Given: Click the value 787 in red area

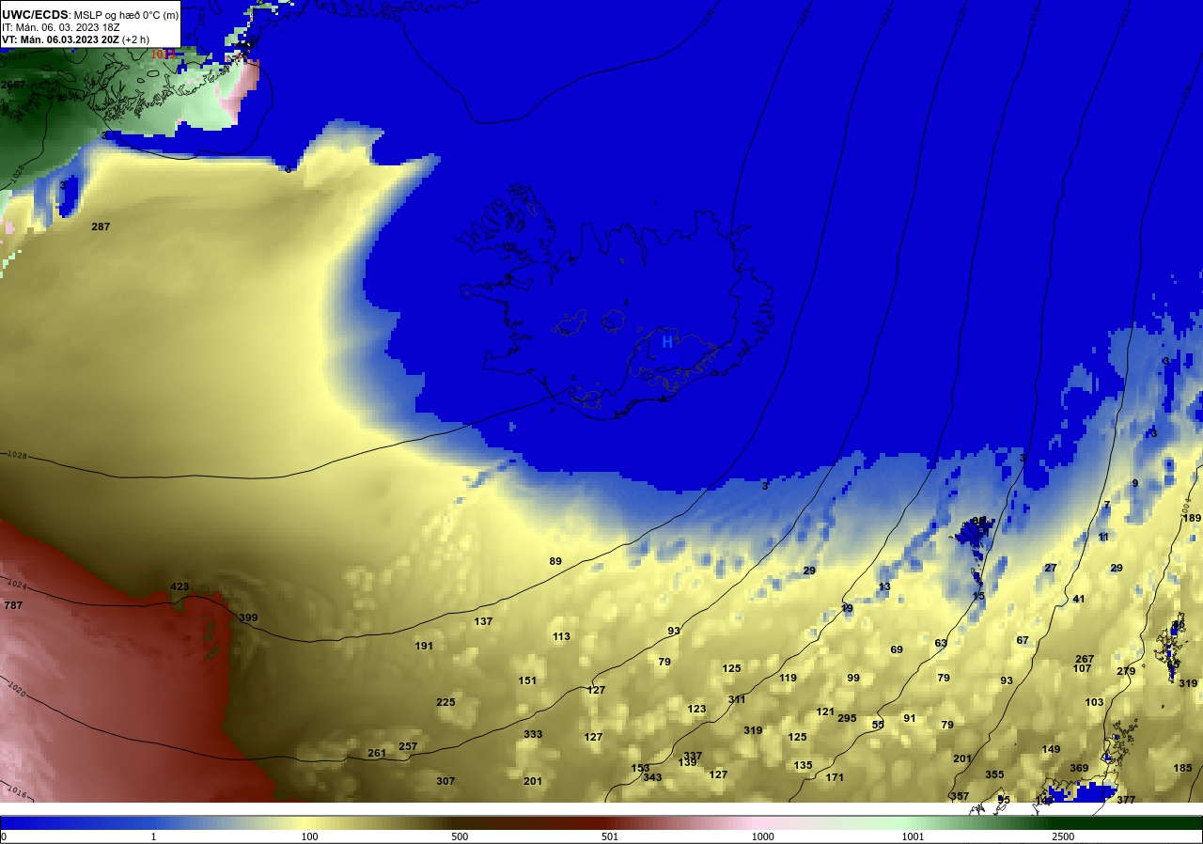Looking at the screenshot, I should tap(13, 605).
